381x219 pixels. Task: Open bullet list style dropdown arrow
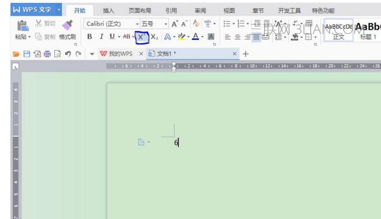(x=234, y=24)
